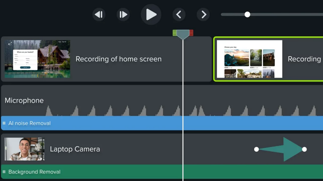Screen dimensions: 323x181
Task: Click the grip icon on AI noise Removal
Action: 4,123
